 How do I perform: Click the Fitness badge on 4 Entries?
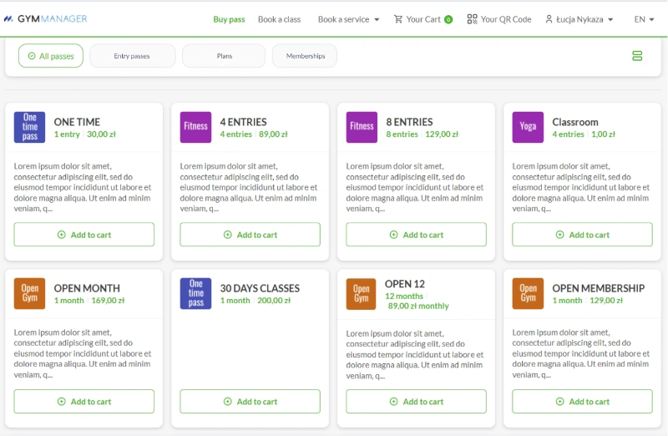pos(196,127)
